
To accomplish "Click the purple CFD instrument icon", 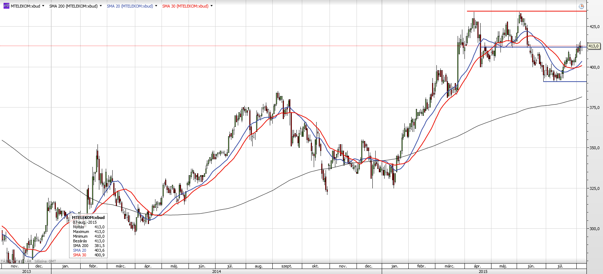I will [x=6, y=6].
